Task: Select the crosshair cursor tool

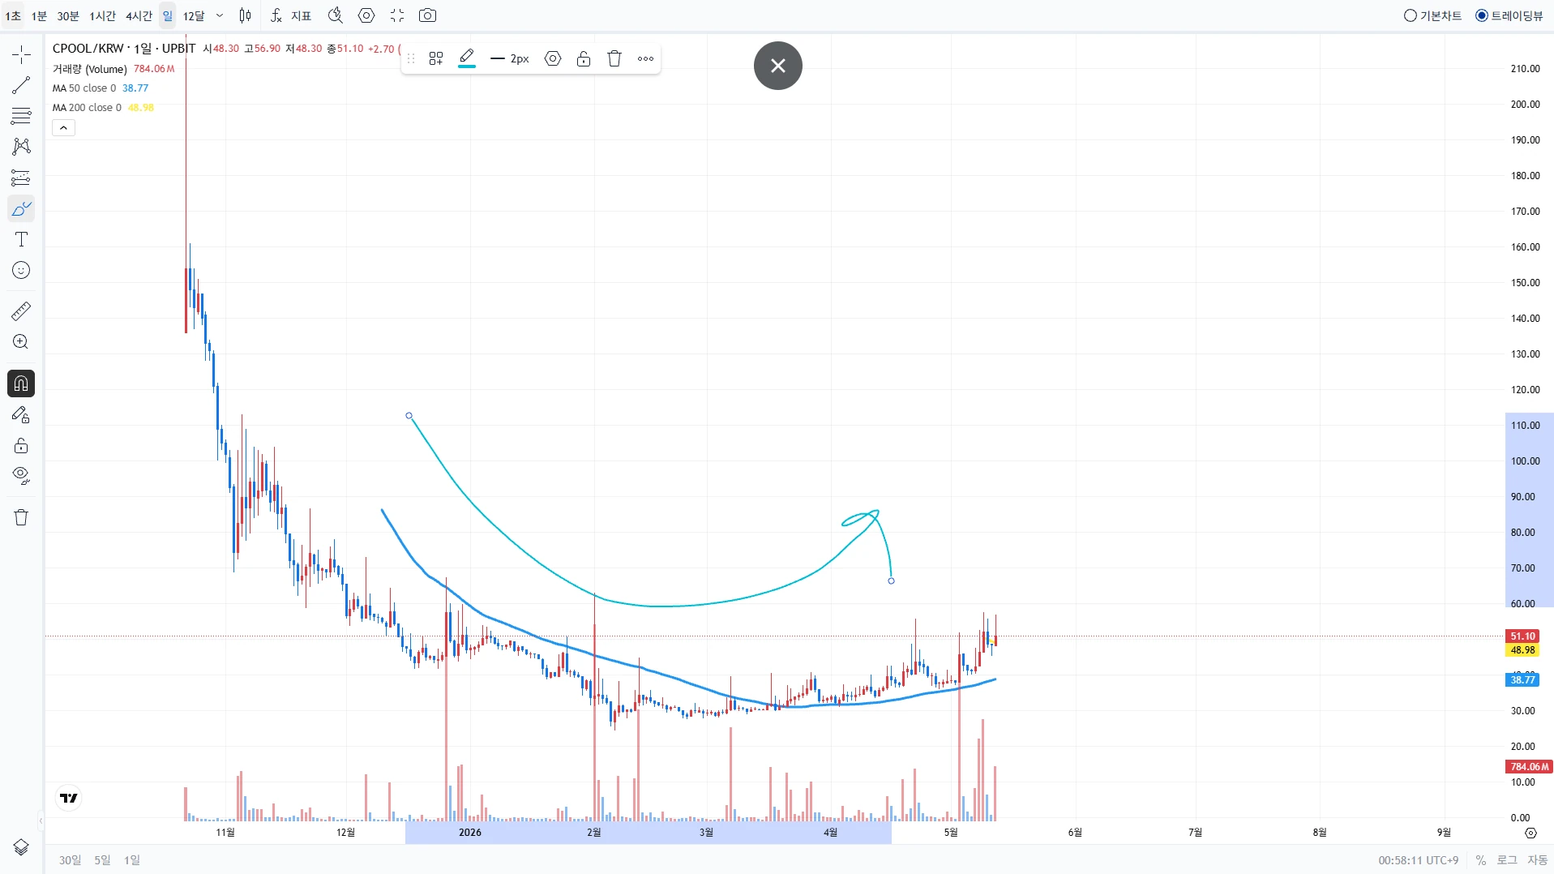Action: (21, 54)
